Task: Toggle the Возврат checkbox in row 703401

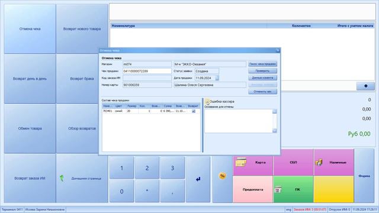Action: pos(194,111)
